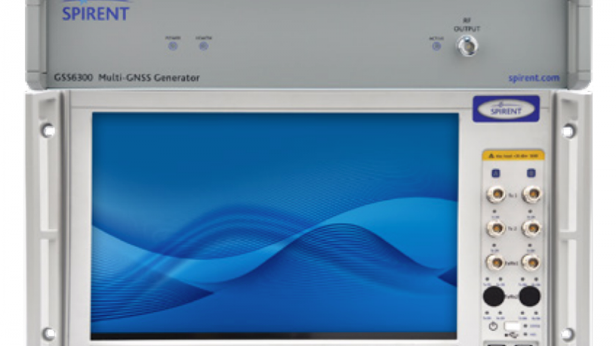Click the left black port cap
The width and height of the screenshot is (616, 346).
494,296
